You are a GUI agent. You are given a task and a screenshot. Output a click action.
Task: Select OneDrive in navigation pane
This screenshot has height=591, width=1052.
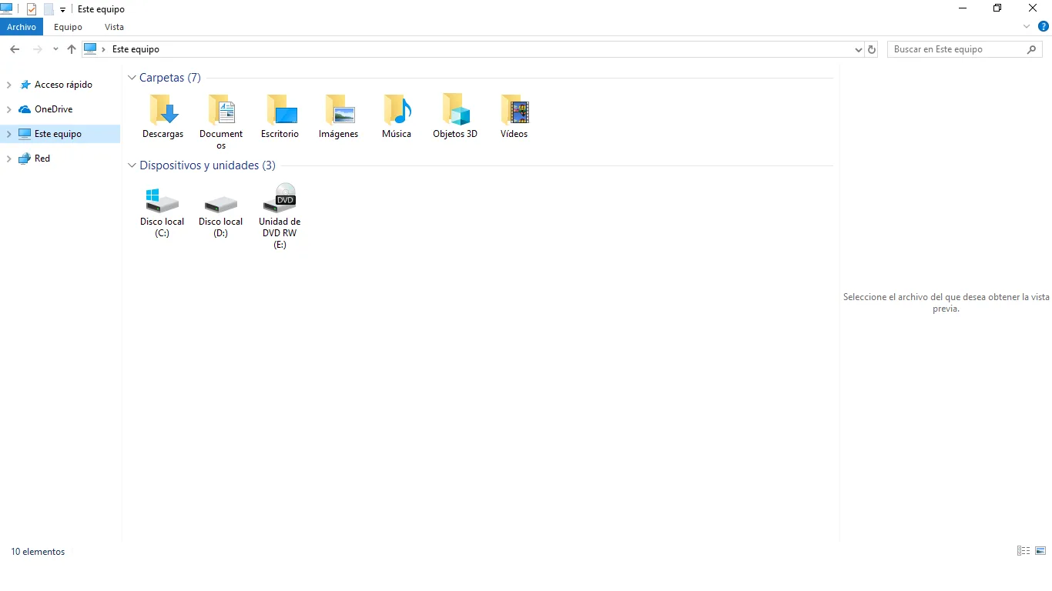coord(53,109)
